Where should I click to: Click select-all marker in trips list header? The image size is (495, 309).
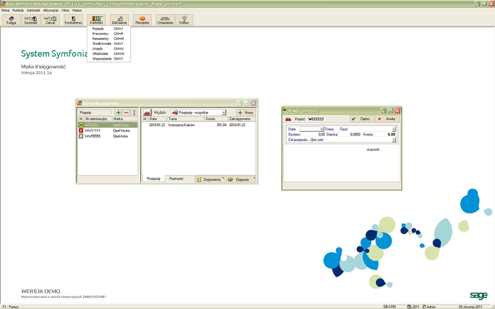[x=145, y=119]
